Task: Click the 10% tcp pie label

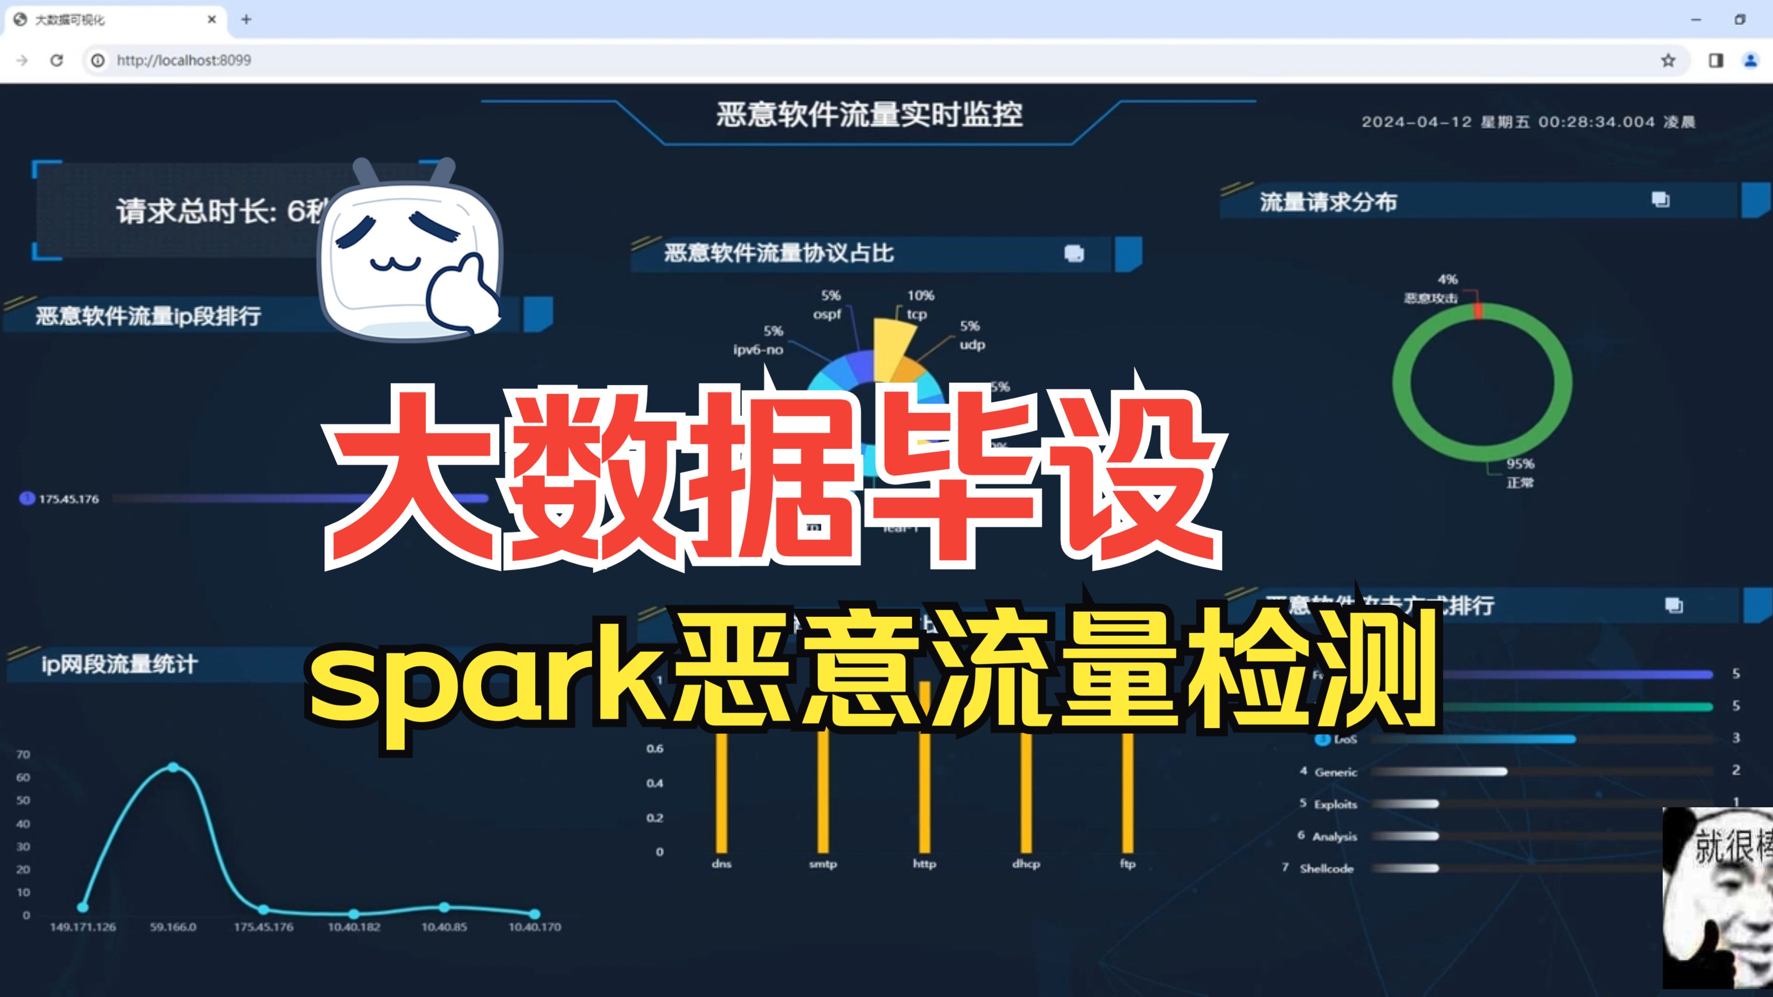Action: [920, 304]
